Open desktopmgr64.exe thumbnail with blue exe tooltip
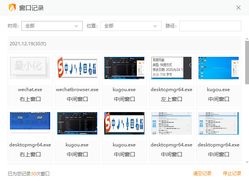The width and height of the screenshot is (249, 183). pyautogui.click(x=30, y=124)
